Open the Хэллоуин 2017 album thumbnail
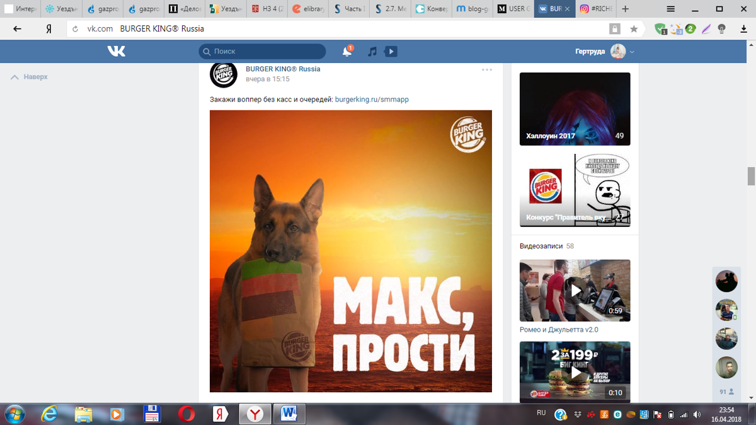Viewport: 756px width, 425px height. pos(575,109)
